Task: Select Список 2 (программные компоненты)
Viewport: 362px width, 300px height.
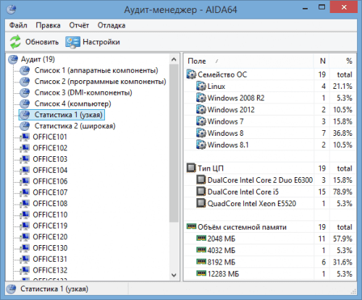Action: point(100,82)
